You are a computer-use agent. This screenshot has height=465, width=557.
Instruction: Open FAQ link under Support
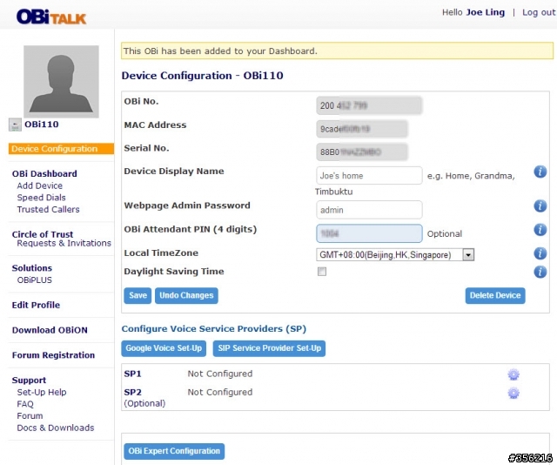coord(25,404)
